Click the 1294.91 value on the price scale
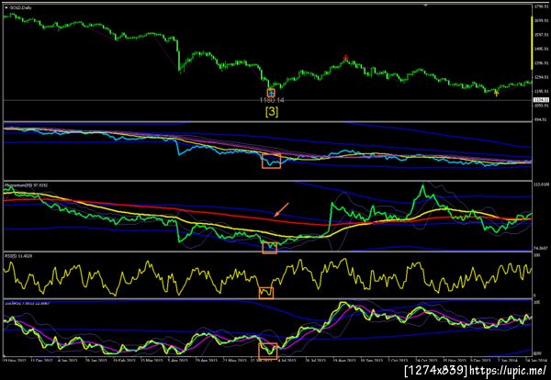551x380 pixels. (x=542, y=77)
